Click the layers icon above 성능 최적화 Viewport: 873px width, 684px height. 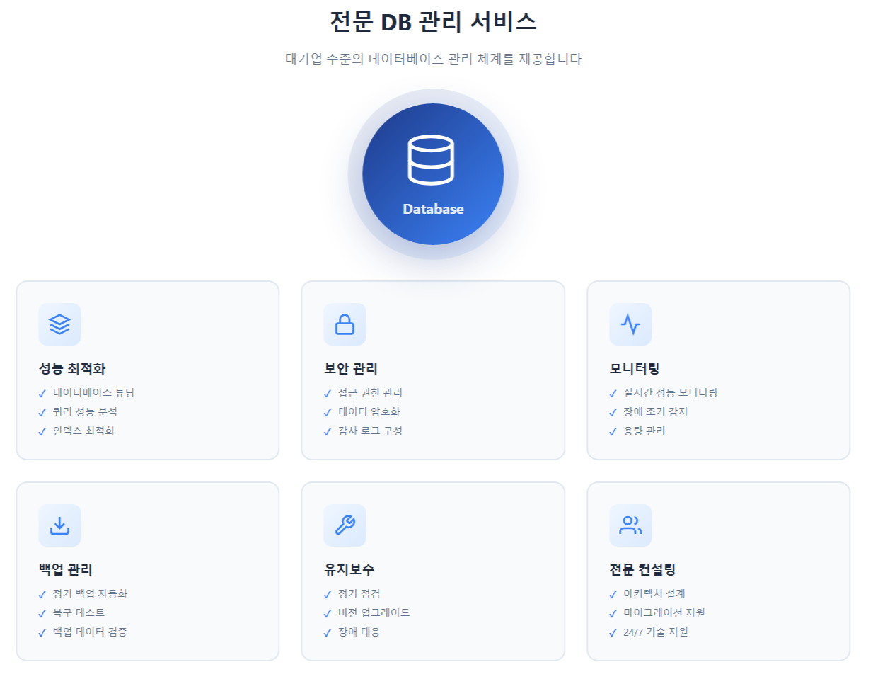point(59,324)
